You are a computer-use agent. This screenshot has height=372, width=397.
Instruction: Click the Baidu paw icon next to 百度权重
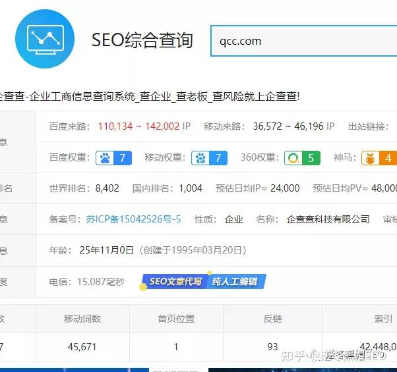105,158
